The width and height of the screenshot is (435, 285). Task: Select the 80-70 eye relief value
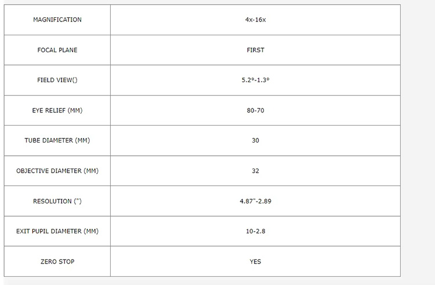point(255,110)
